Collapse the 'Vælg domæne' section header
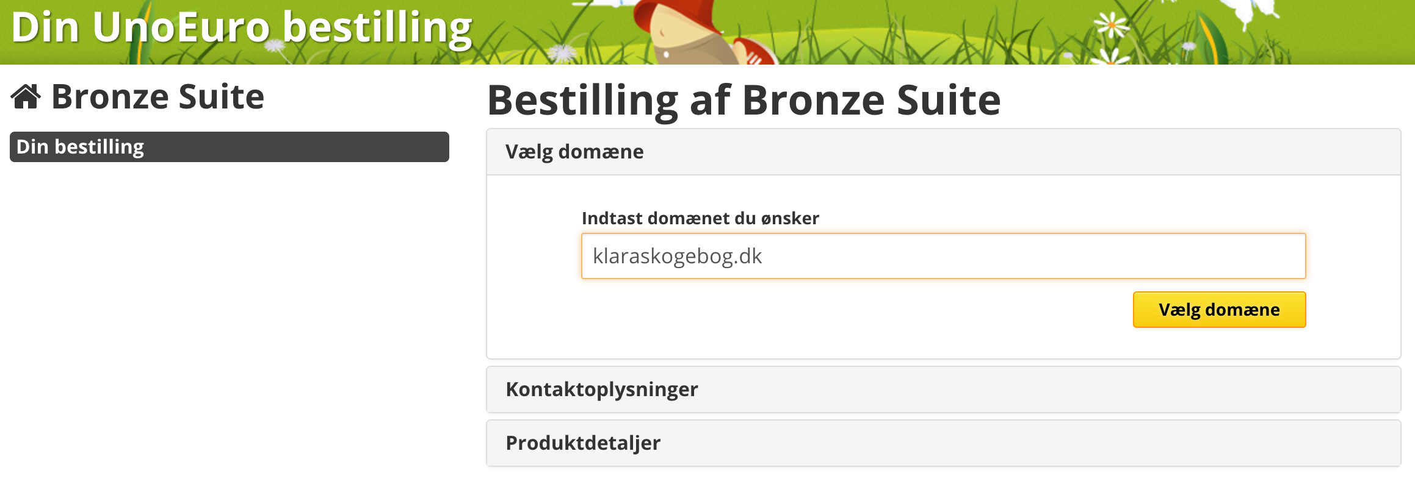Image resolution: width=1415 pixels, height=490 pixels. (x=944, y=152)
